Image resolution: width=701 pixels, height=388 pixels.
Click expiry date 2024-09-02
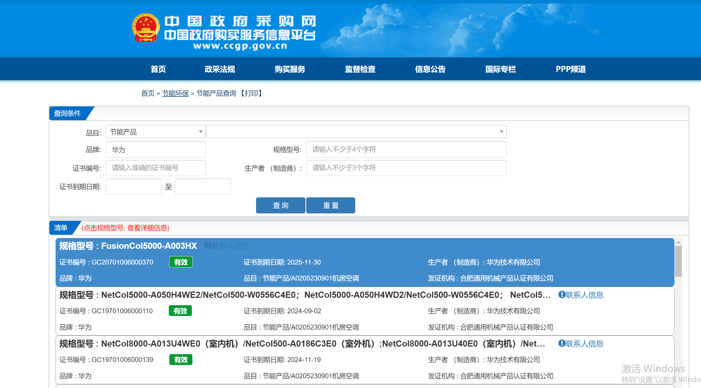[304, 311]
